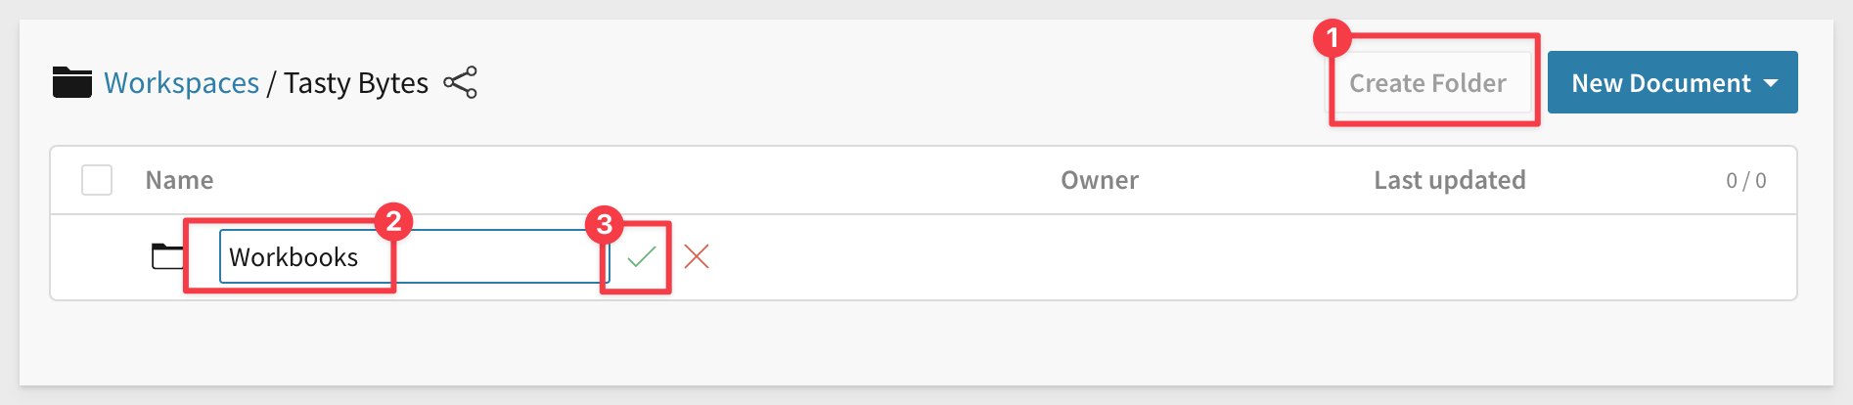Cancel folder creation with red X
The width and height of the screenshot is (1853, 405).
point(697,256)
